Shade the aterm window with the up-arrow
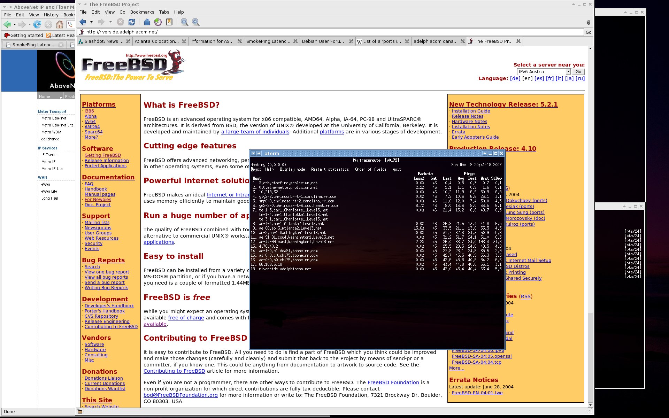 [x=485, y=153]
